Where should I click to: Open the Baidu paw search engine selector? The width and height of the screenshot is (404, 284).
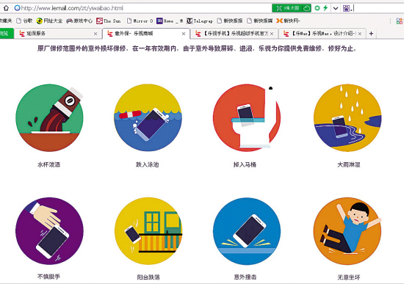(347, 8)
